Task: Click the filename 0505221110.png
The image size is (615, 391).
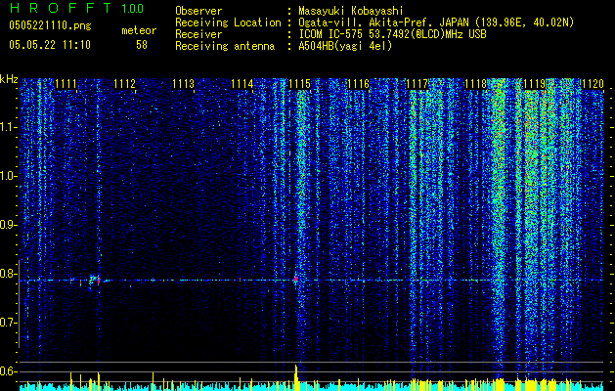Action: coord(50,25)
